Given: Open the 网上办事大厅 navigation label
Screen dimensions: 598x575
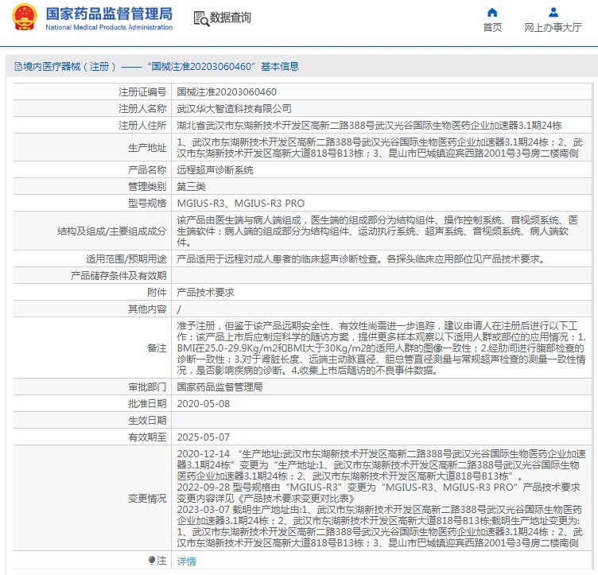Looking at the screenshot, I should [553, 28].
